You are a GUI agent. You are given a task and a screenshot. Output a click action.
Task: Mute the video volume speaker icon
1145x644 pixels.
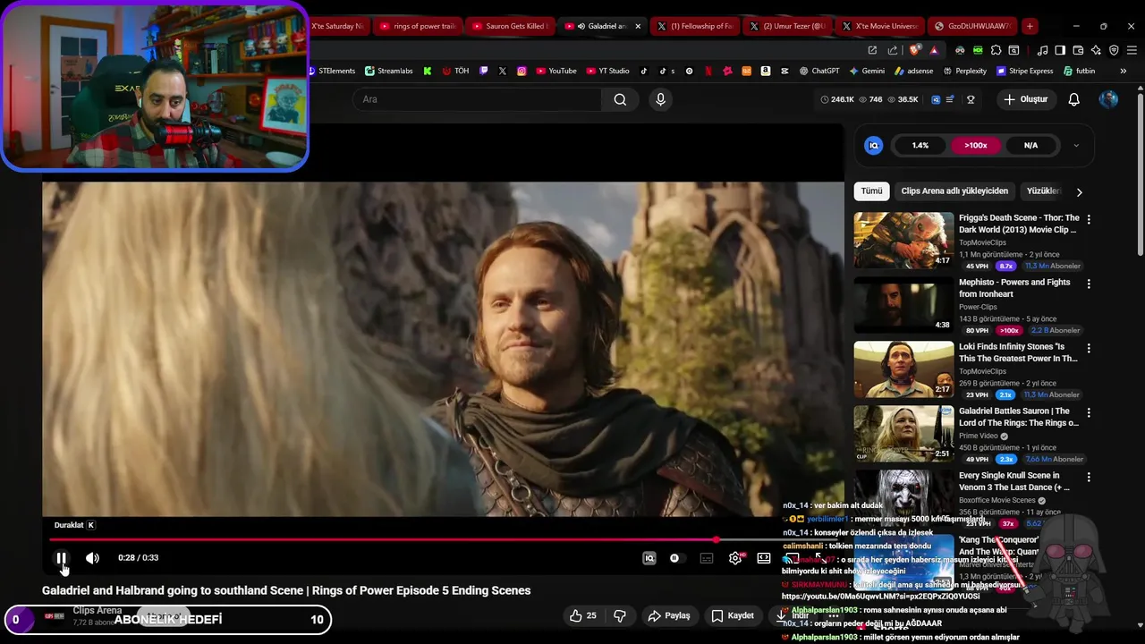pyautogui.click(x=92, y=558)
